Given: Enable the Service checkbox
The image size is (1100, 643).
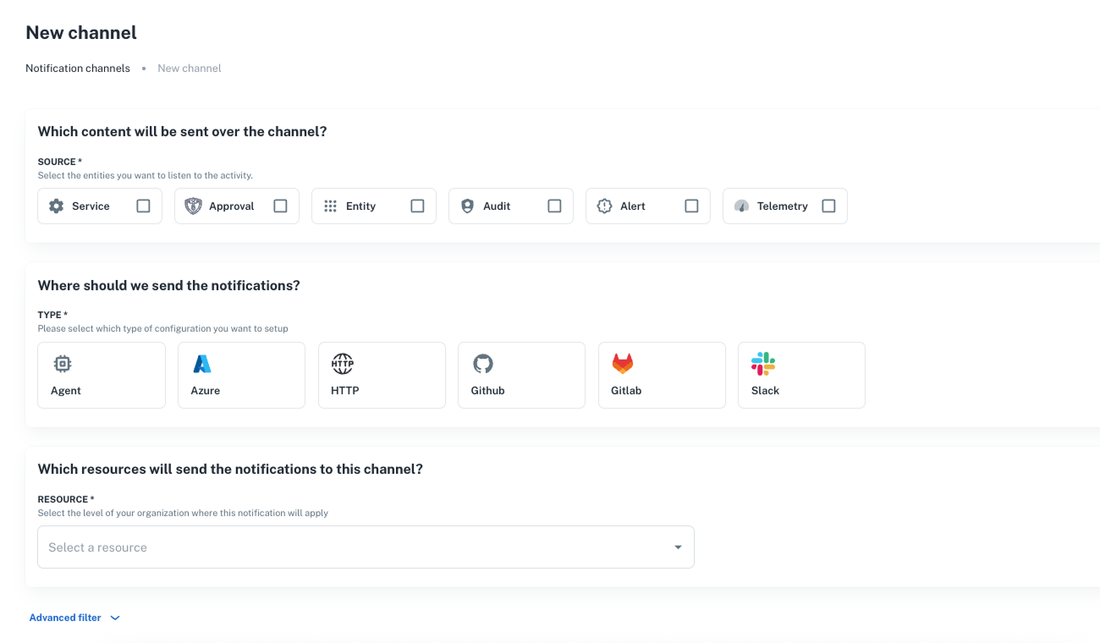Looking at the screenshot, I should pyautogui.click(x=144, y=206).
